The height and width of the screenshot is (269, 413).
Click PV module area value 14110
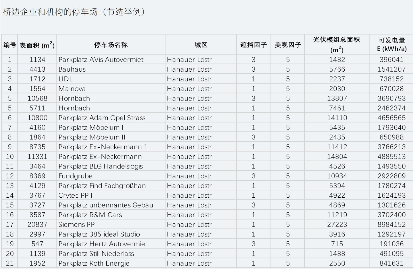[337, 118]
